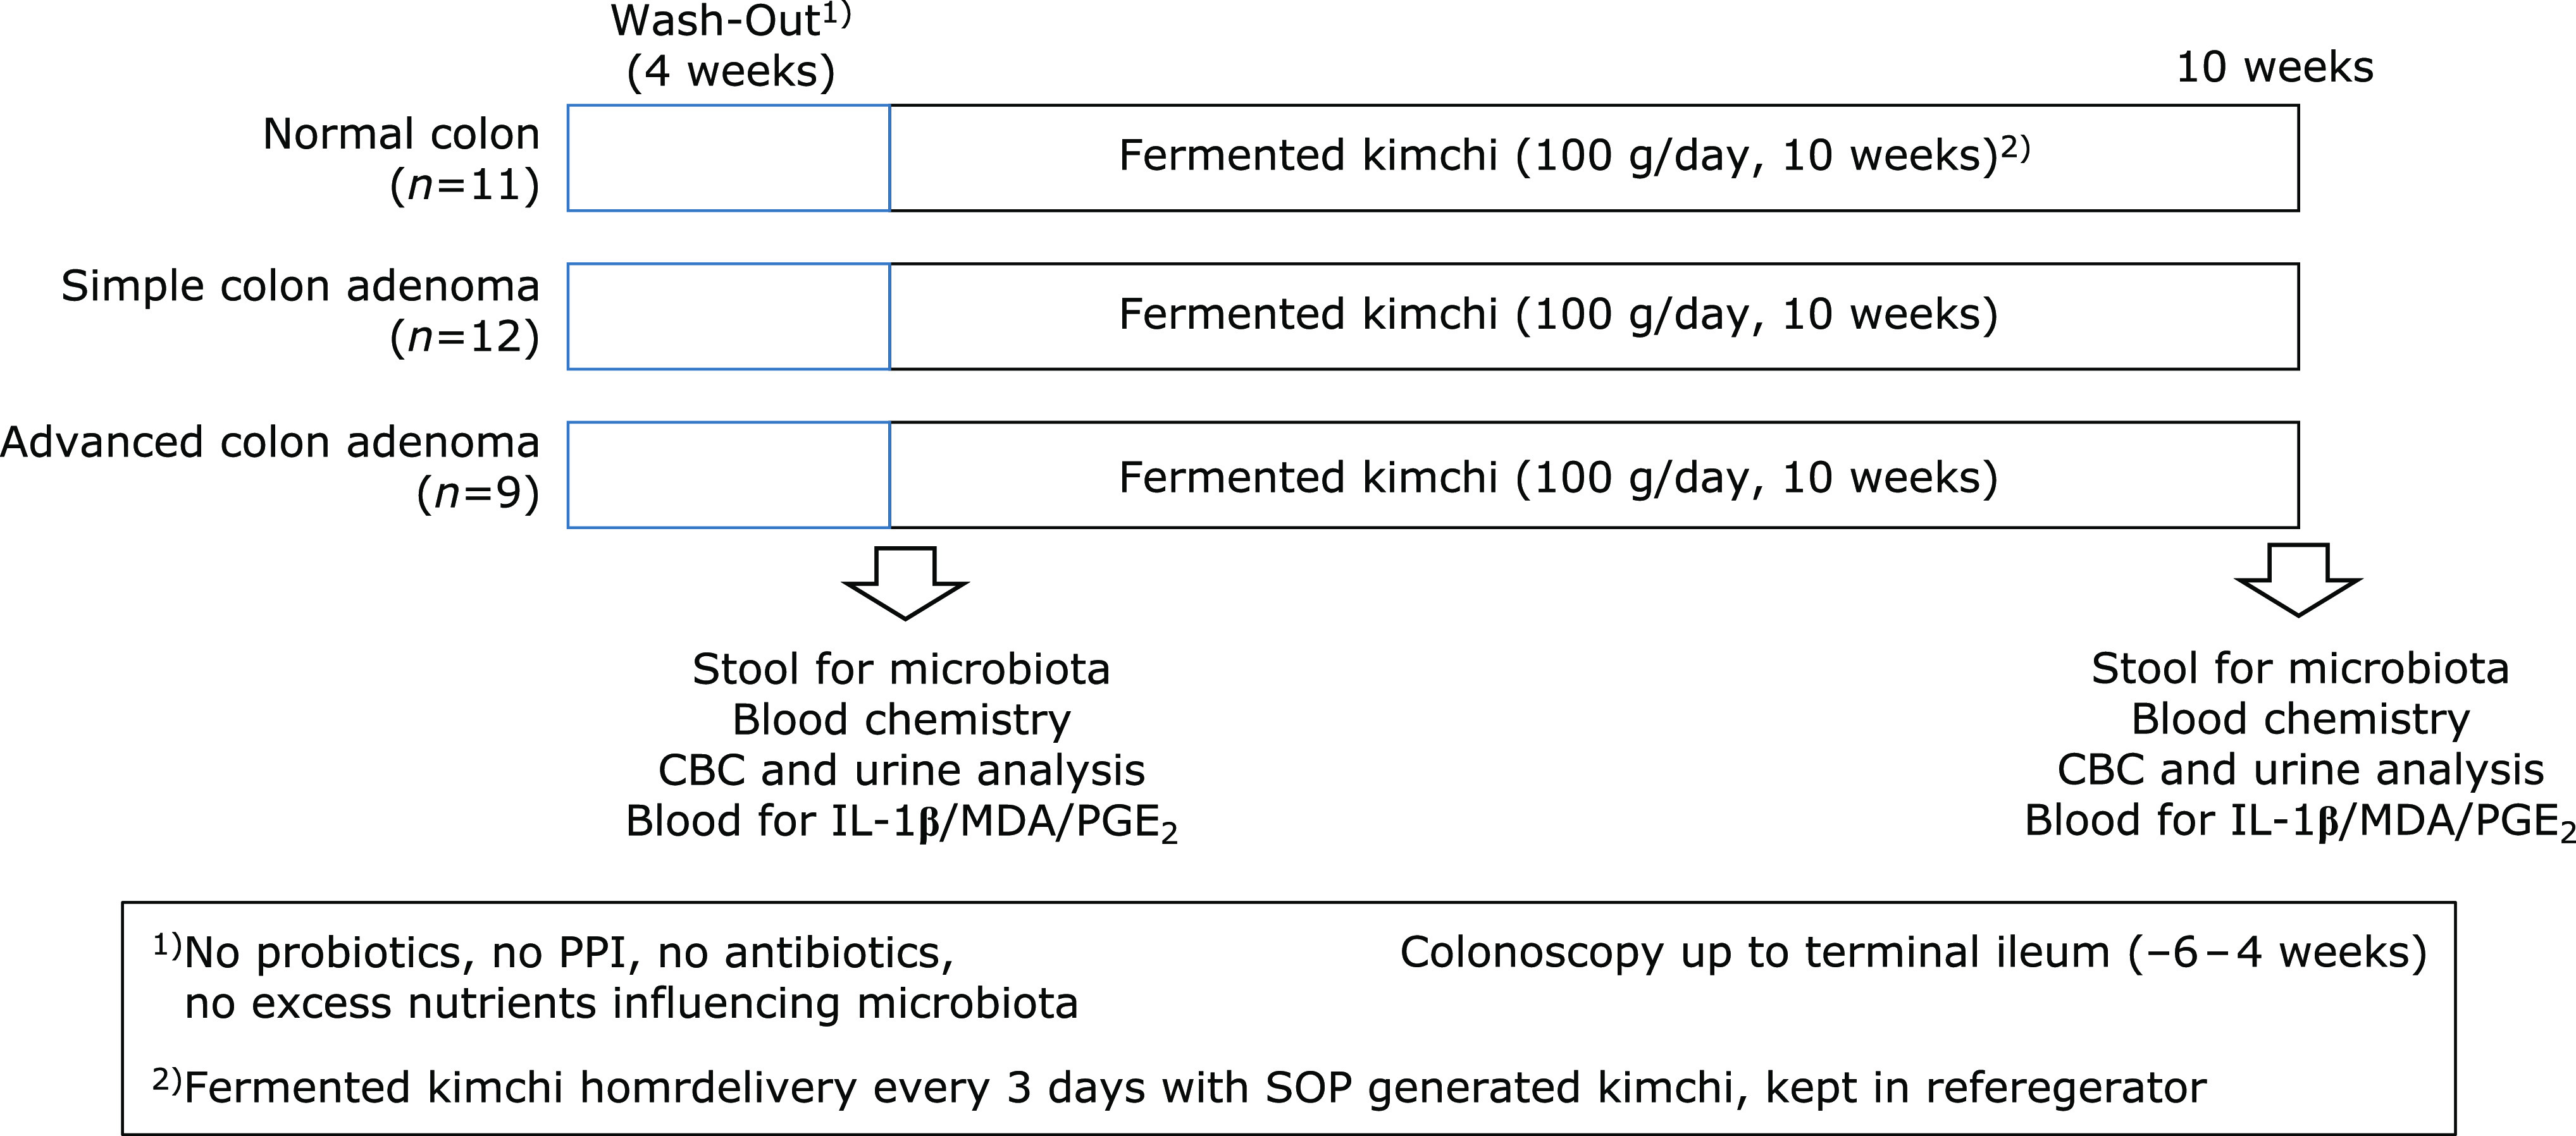Click the Advanced colon adenoma (n=9) label
2576x1136 pixels.
tap(270, 467)
